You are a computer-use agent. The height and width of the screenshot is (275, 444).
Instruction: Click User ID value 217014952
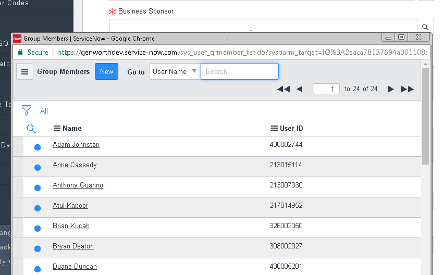click(x=286, y=205)
